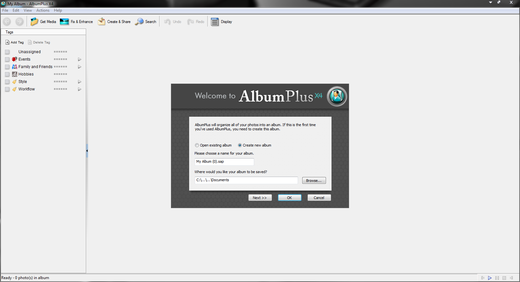Open the title bar dropdown arrow
This screenshot has height=282, width=520.
[490, 2]
